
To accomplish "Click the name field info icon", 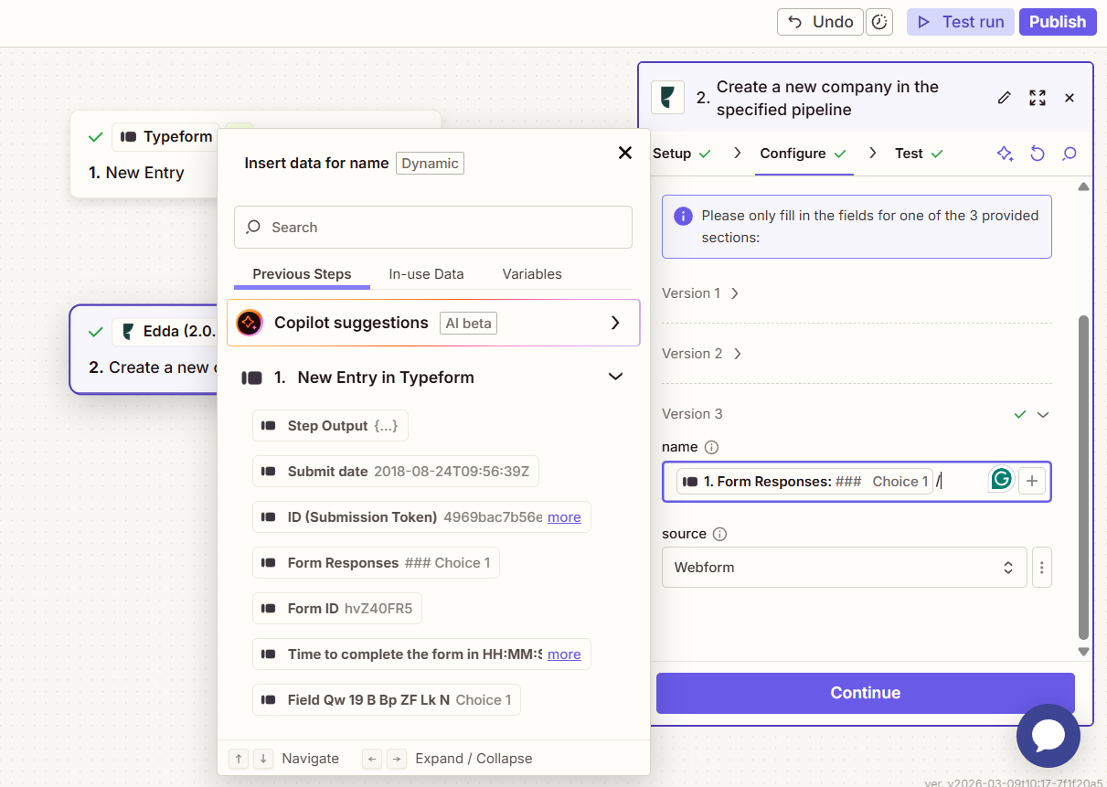I will pos(712,447).
